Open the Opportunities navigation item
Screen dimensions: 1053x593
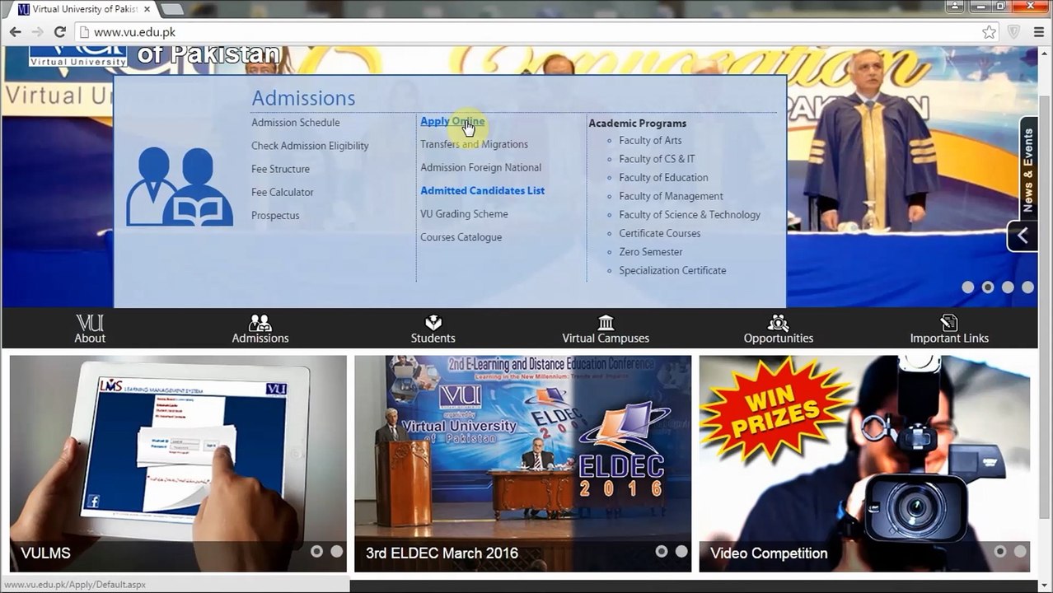pyautogui.click(x=779, y=329)
